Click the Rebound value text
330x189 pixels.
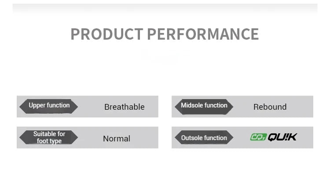pos(270,107)
